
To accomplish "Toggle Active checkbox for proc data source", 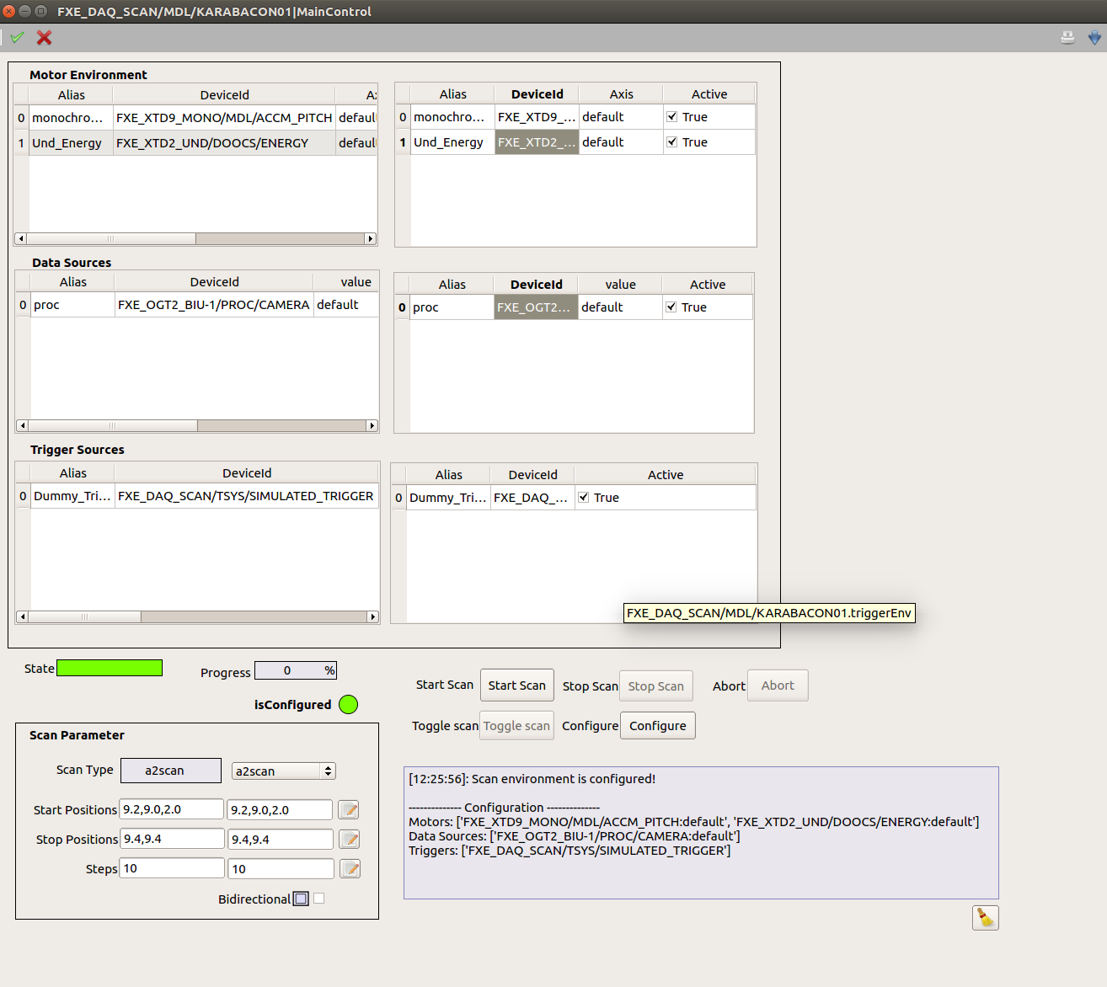I will [671, 307].
